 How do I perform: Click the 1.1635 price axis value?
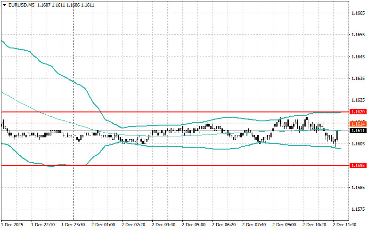click(x=358, y=78)
